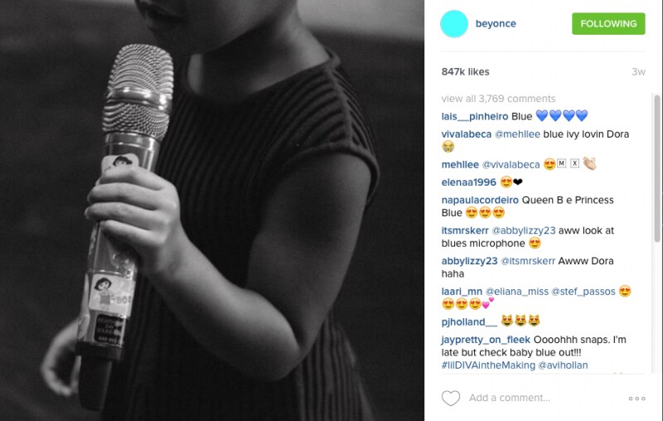Screen dimensions: 663x421
Task: Open the beyonce profile username link
Action: [496, 24]
